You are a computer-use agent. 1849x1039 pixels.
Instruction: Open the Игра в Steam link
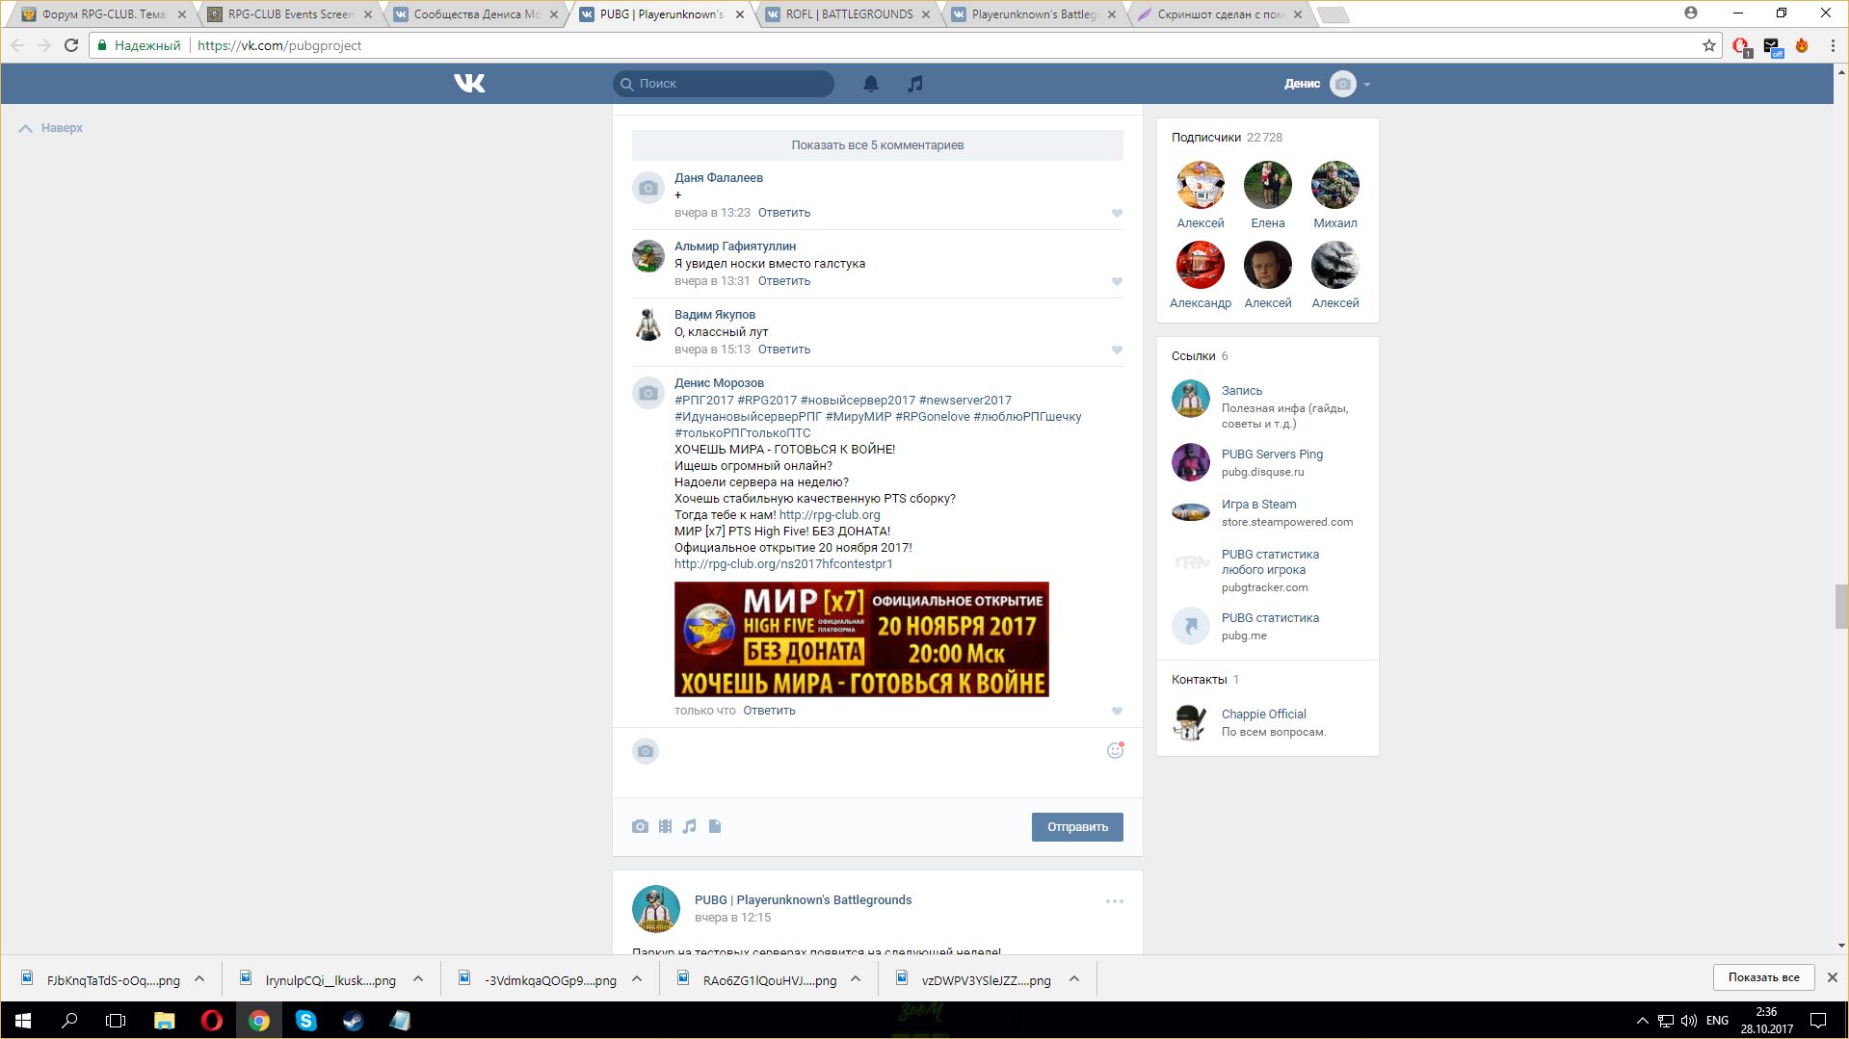pyautogui.click(x=1258, y=505)
